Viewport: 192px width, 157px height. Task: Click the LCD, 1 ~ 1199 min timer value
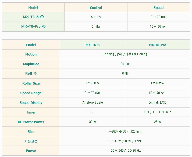[x=157, y=112]
